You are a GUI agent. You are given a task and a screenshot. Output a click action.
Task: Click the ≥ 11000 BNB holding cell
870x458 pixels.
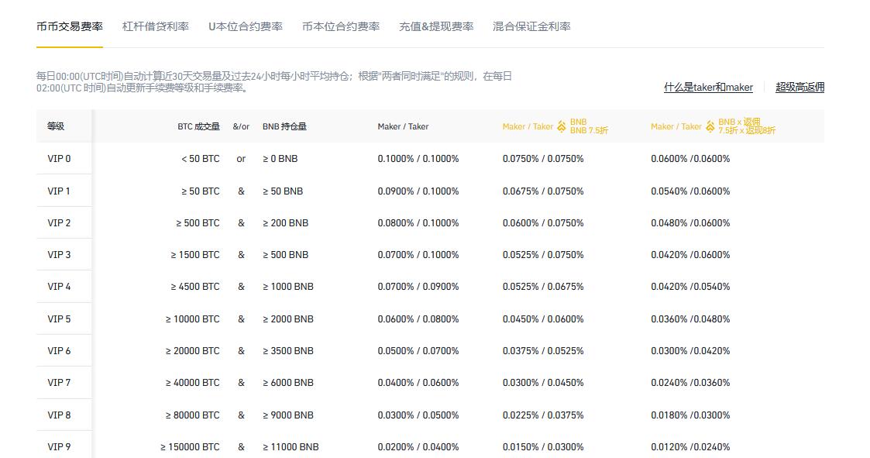tap(291, 447)
